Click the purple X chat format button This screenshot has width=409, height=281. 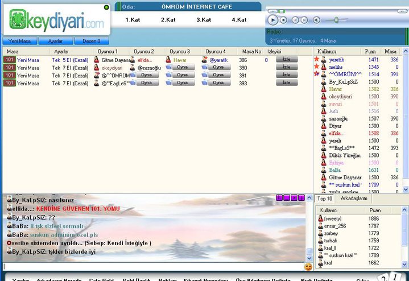coord(294,198)
